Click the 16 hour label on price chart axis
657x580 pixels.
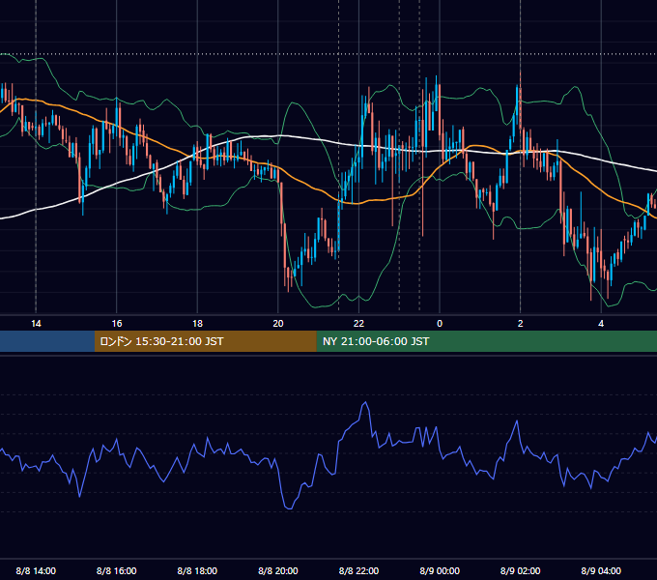pyautogui.click(x=117, y=324)
